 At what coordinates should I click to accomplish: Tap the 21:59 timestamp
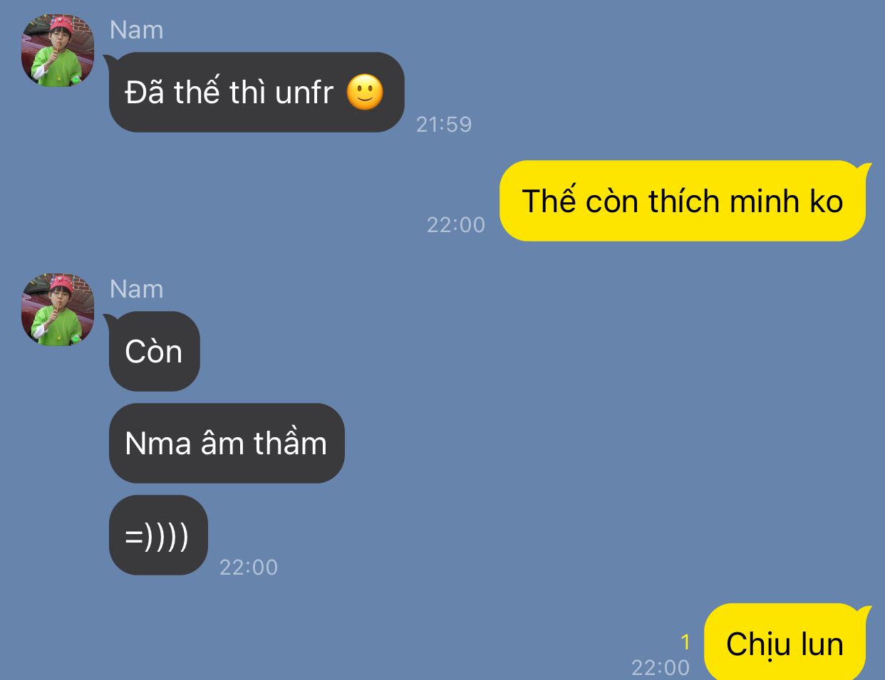444,125
